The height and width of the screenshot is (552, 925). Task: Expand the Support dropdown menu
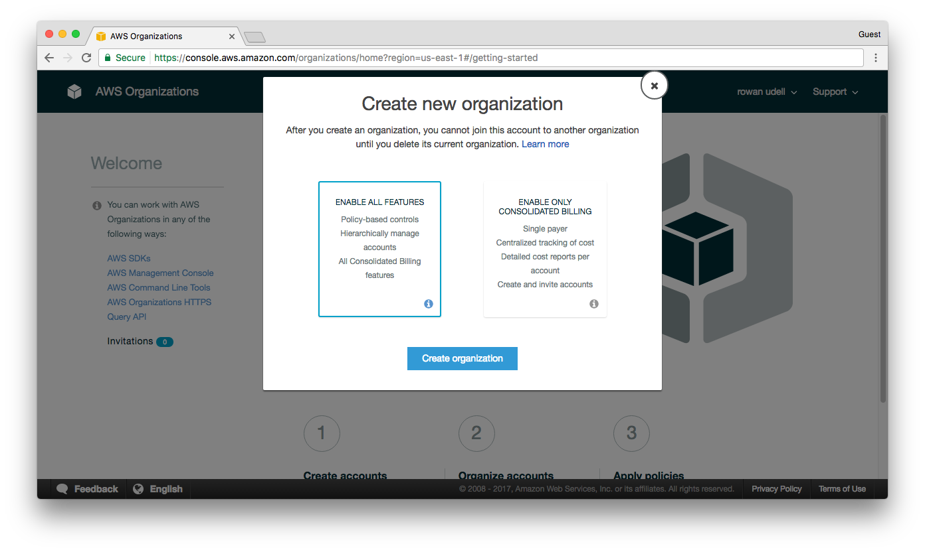coord(835,92)
